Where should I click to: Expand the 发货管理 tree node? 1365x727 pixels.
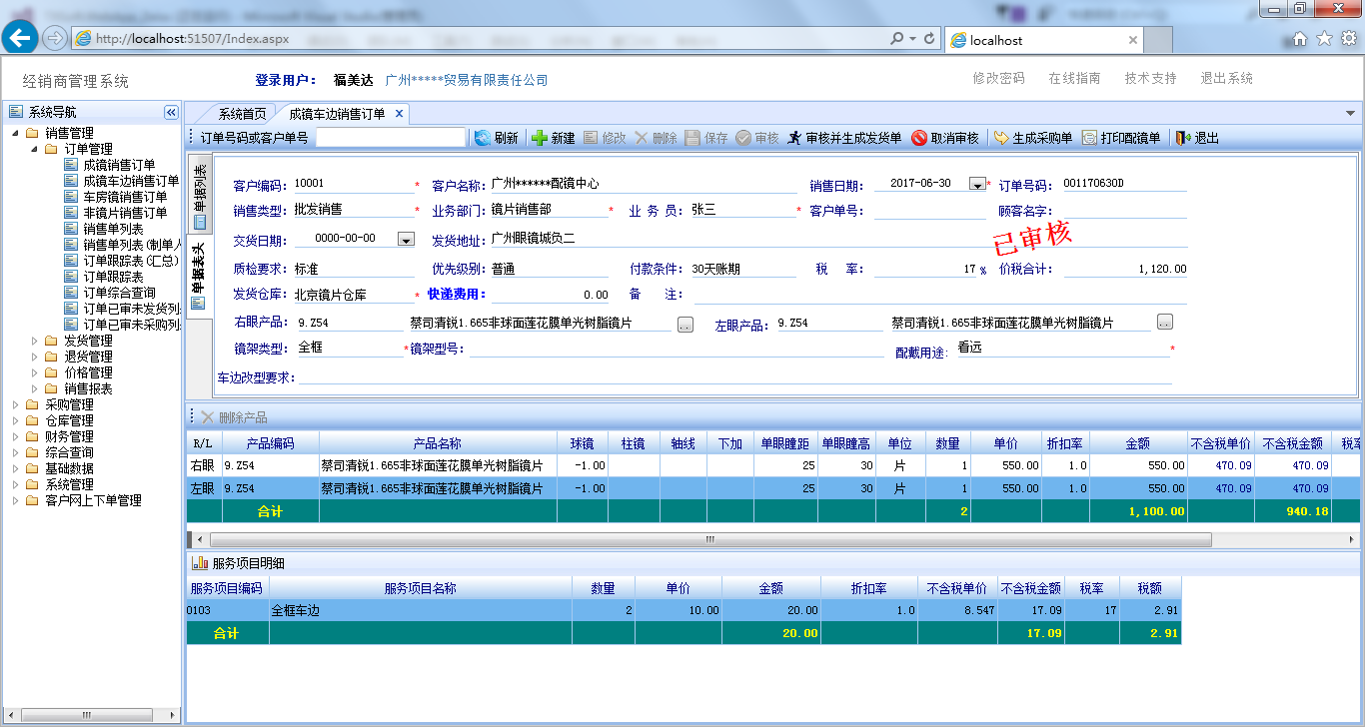point(33,341)
